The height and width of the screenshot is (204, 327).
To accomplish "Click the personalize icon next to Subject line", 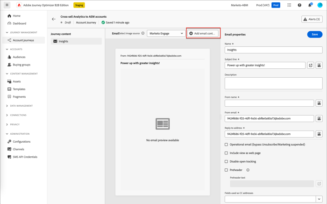I will point(311,66).
